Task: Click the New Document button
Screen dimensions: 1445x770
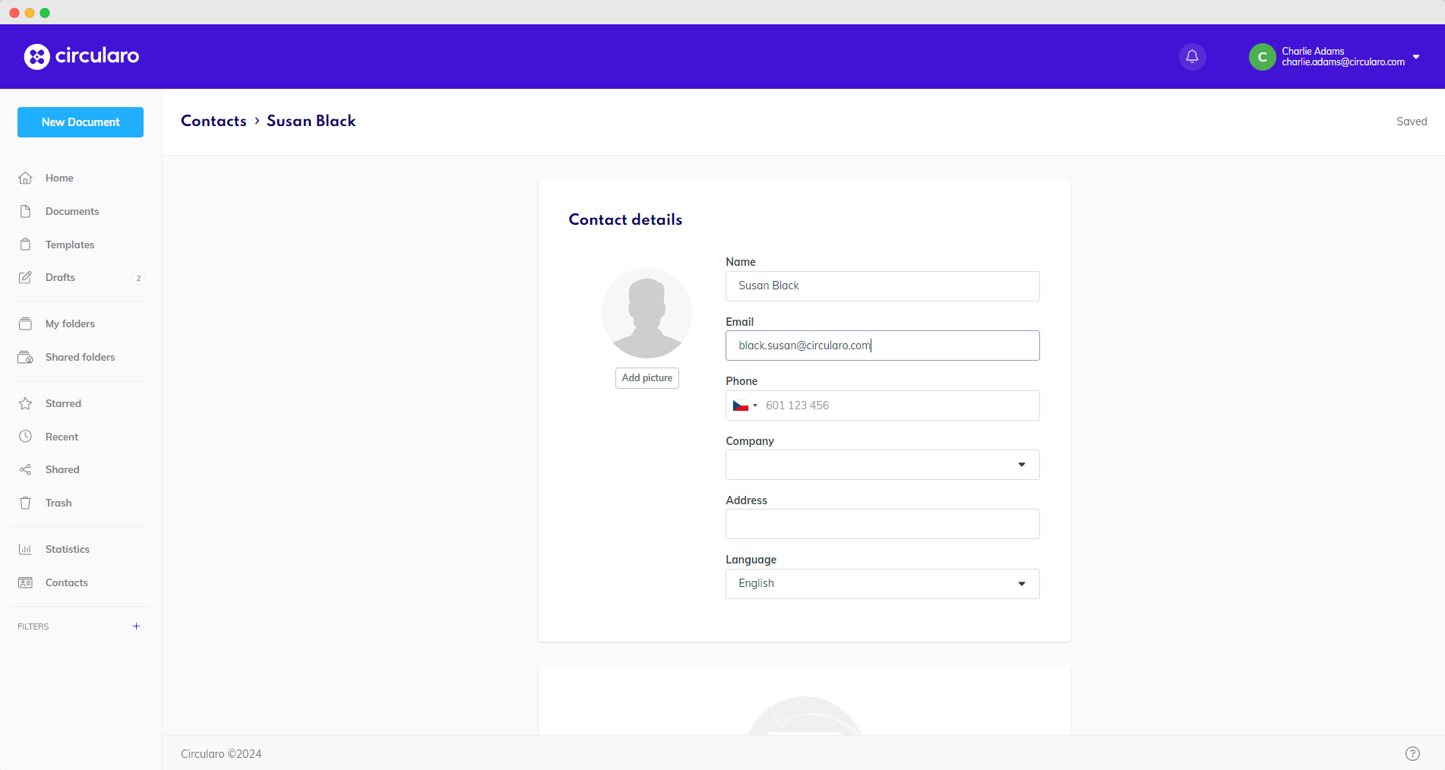Action: [80, 121]
